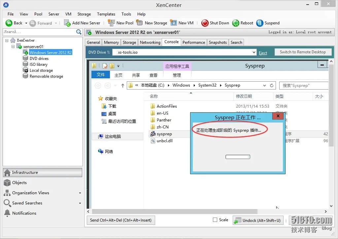Click the search magnifier icon

(79, 32)
